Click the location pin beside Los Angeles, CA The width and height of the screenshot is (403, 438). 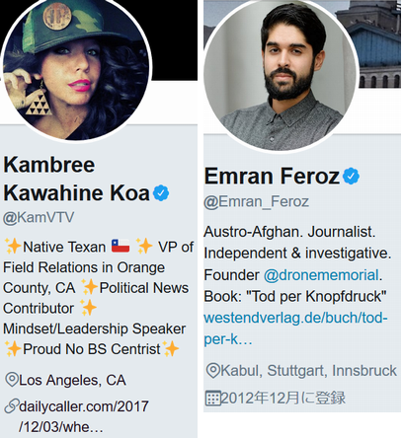click(12, 380)
